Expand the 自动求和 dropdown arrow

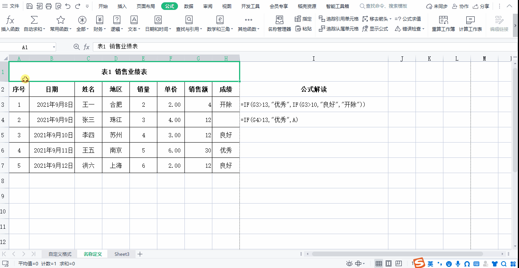[44, 29]
